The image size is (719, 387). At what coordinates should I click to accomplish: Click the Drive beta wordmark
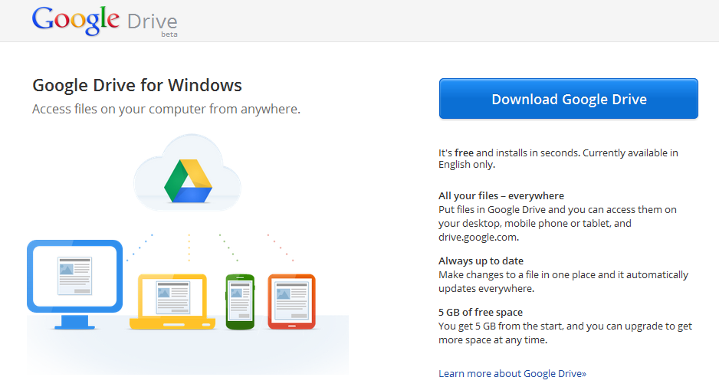point(153,25)
